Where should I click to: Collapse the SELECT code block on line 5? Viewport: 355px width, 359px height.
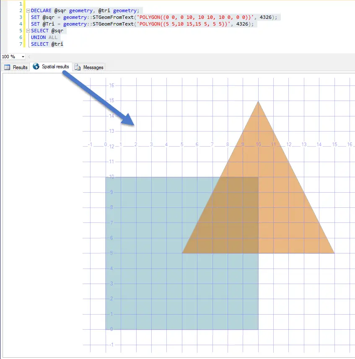(28, 31)
